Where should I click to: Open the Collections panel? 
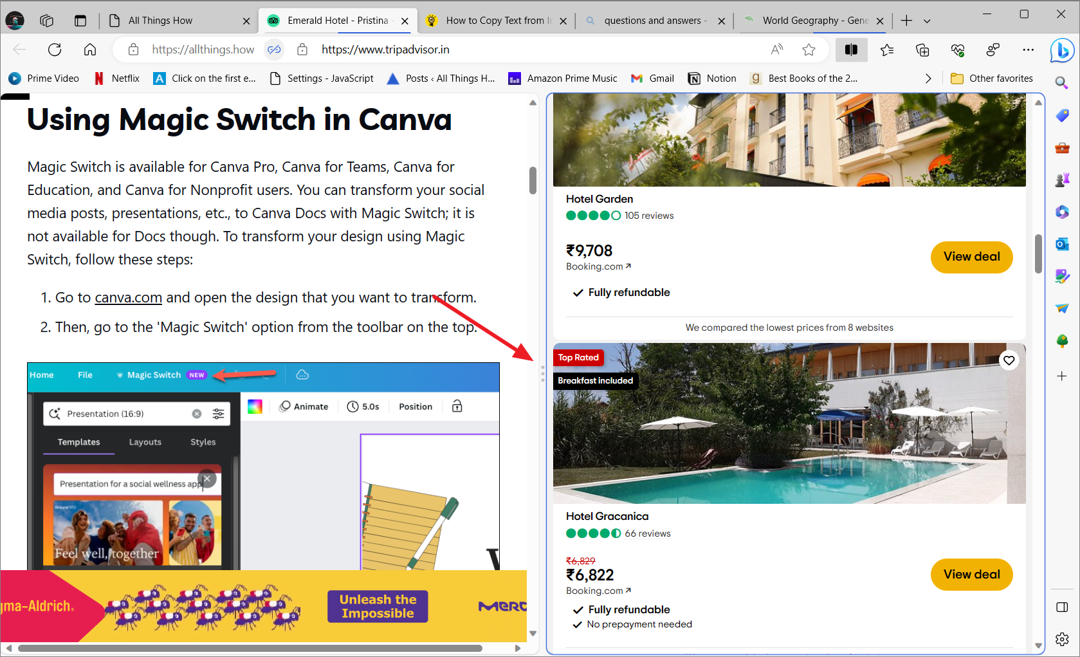pos(922,50)
